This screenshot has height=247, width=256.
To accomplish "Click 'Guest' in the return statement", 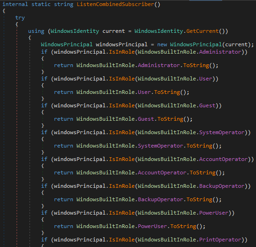I will pyautogui.click(x=146, y=119).
